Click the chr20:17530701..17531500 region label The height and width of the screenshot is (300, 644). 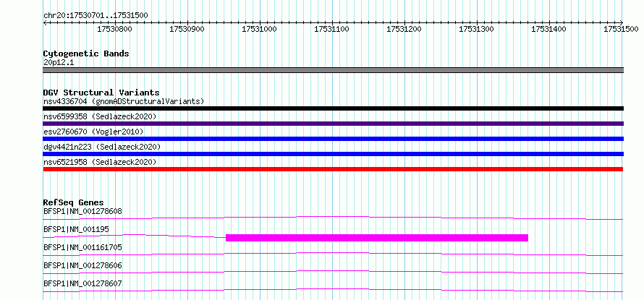(x=96, y=16)
